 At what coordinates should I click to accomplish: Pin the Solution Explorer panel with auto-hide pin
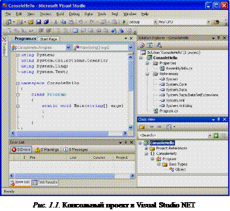click(219, 38)
